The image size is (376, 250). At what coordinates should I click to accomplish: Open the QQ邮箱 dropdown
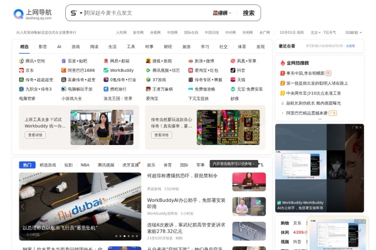pyautogui.click(x=353, y=32)
